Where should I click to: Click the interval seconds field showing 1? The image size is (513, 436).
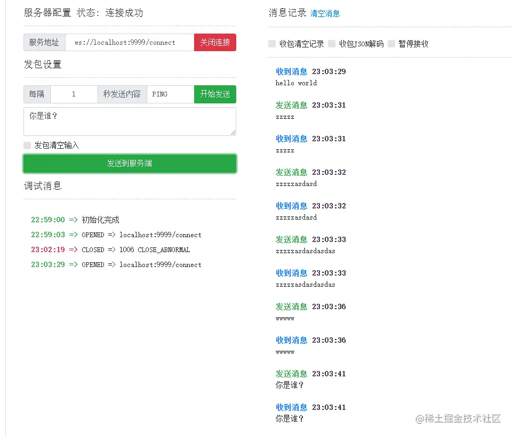(74, 94)
